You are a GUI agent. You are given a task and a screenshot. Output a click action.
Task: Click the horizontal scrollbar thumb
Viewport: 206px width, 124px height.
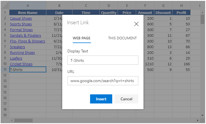(x=23, y=121)
